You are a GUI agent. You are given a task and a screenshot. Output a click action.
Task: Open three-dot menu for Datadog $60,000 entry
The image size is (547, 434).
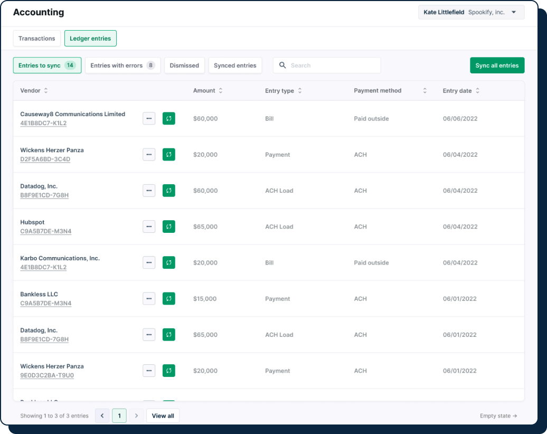click(x=149, y=191)
